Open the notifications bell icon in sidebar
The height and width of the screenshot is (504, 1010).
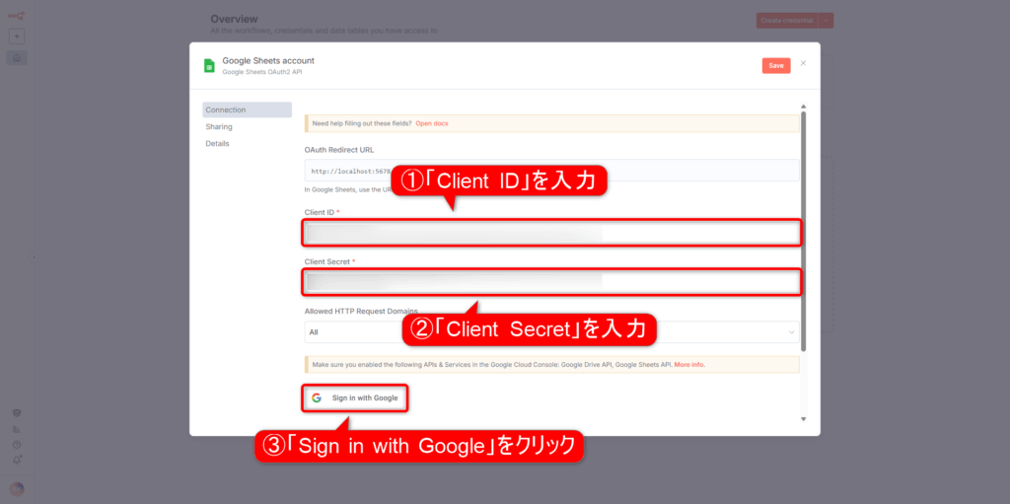(x=17, y=460)
